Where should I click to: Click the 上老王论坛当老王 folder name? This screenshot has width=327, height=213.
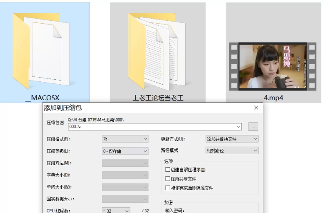(x=158, y=98)
